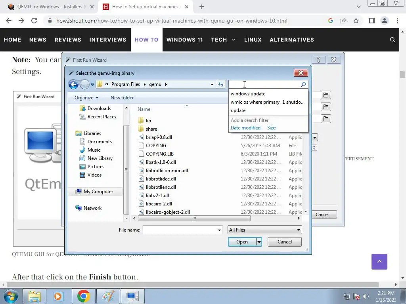Choose 'update' search suggestion

[238, 110]
